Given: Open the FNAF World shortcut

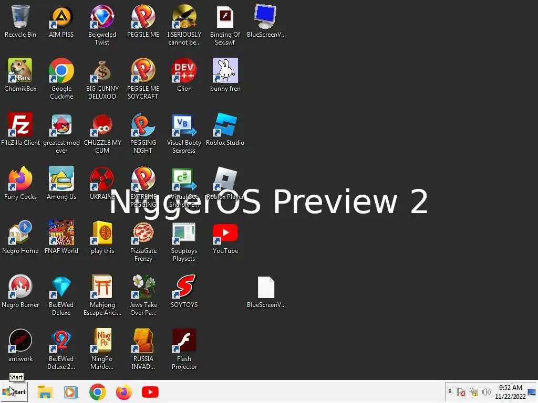Looking at the screenshot, I should point(61,237).
